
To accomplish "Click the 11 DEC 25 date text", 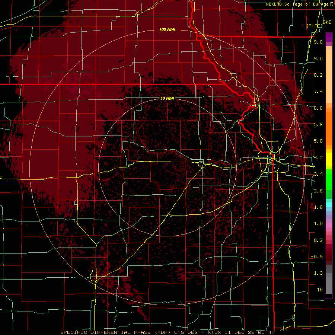I will (x=240, y=332).
